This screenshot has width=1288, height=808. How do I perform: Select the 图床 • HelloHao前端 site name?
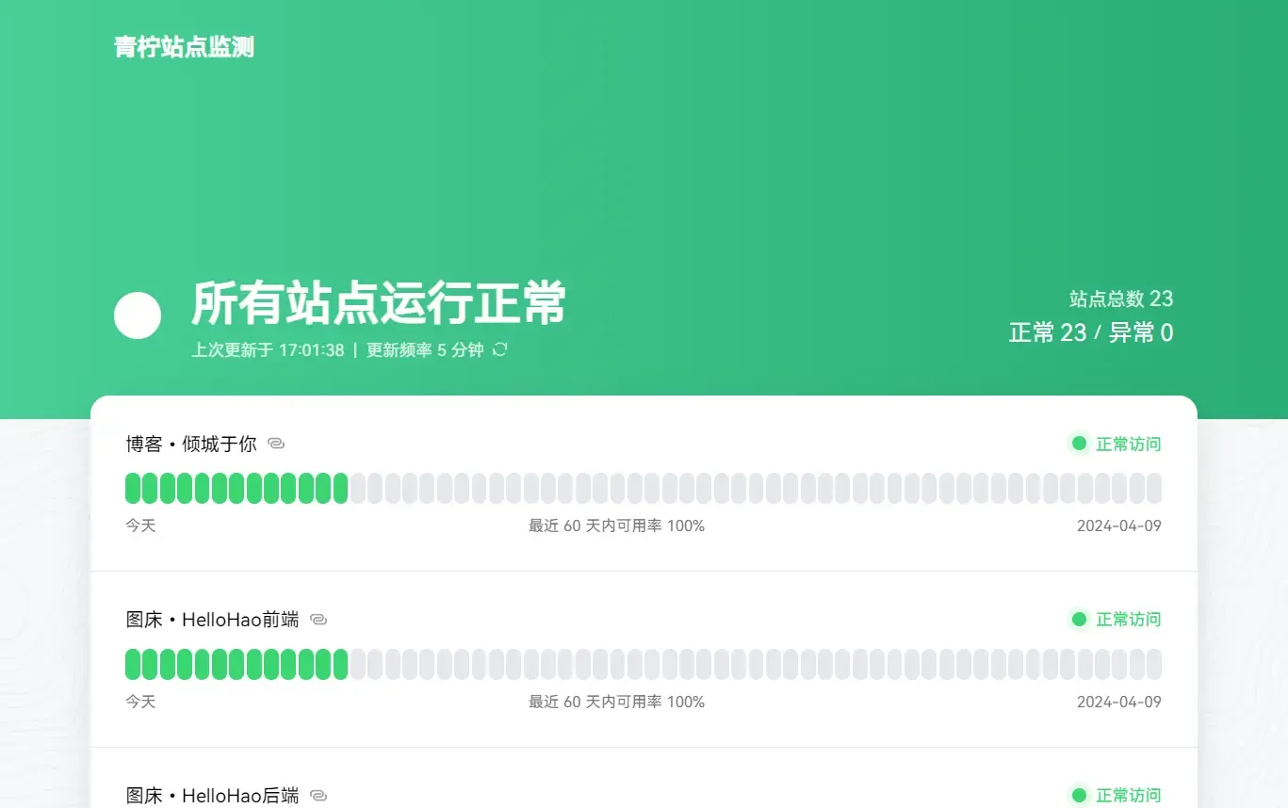point(212,620)
